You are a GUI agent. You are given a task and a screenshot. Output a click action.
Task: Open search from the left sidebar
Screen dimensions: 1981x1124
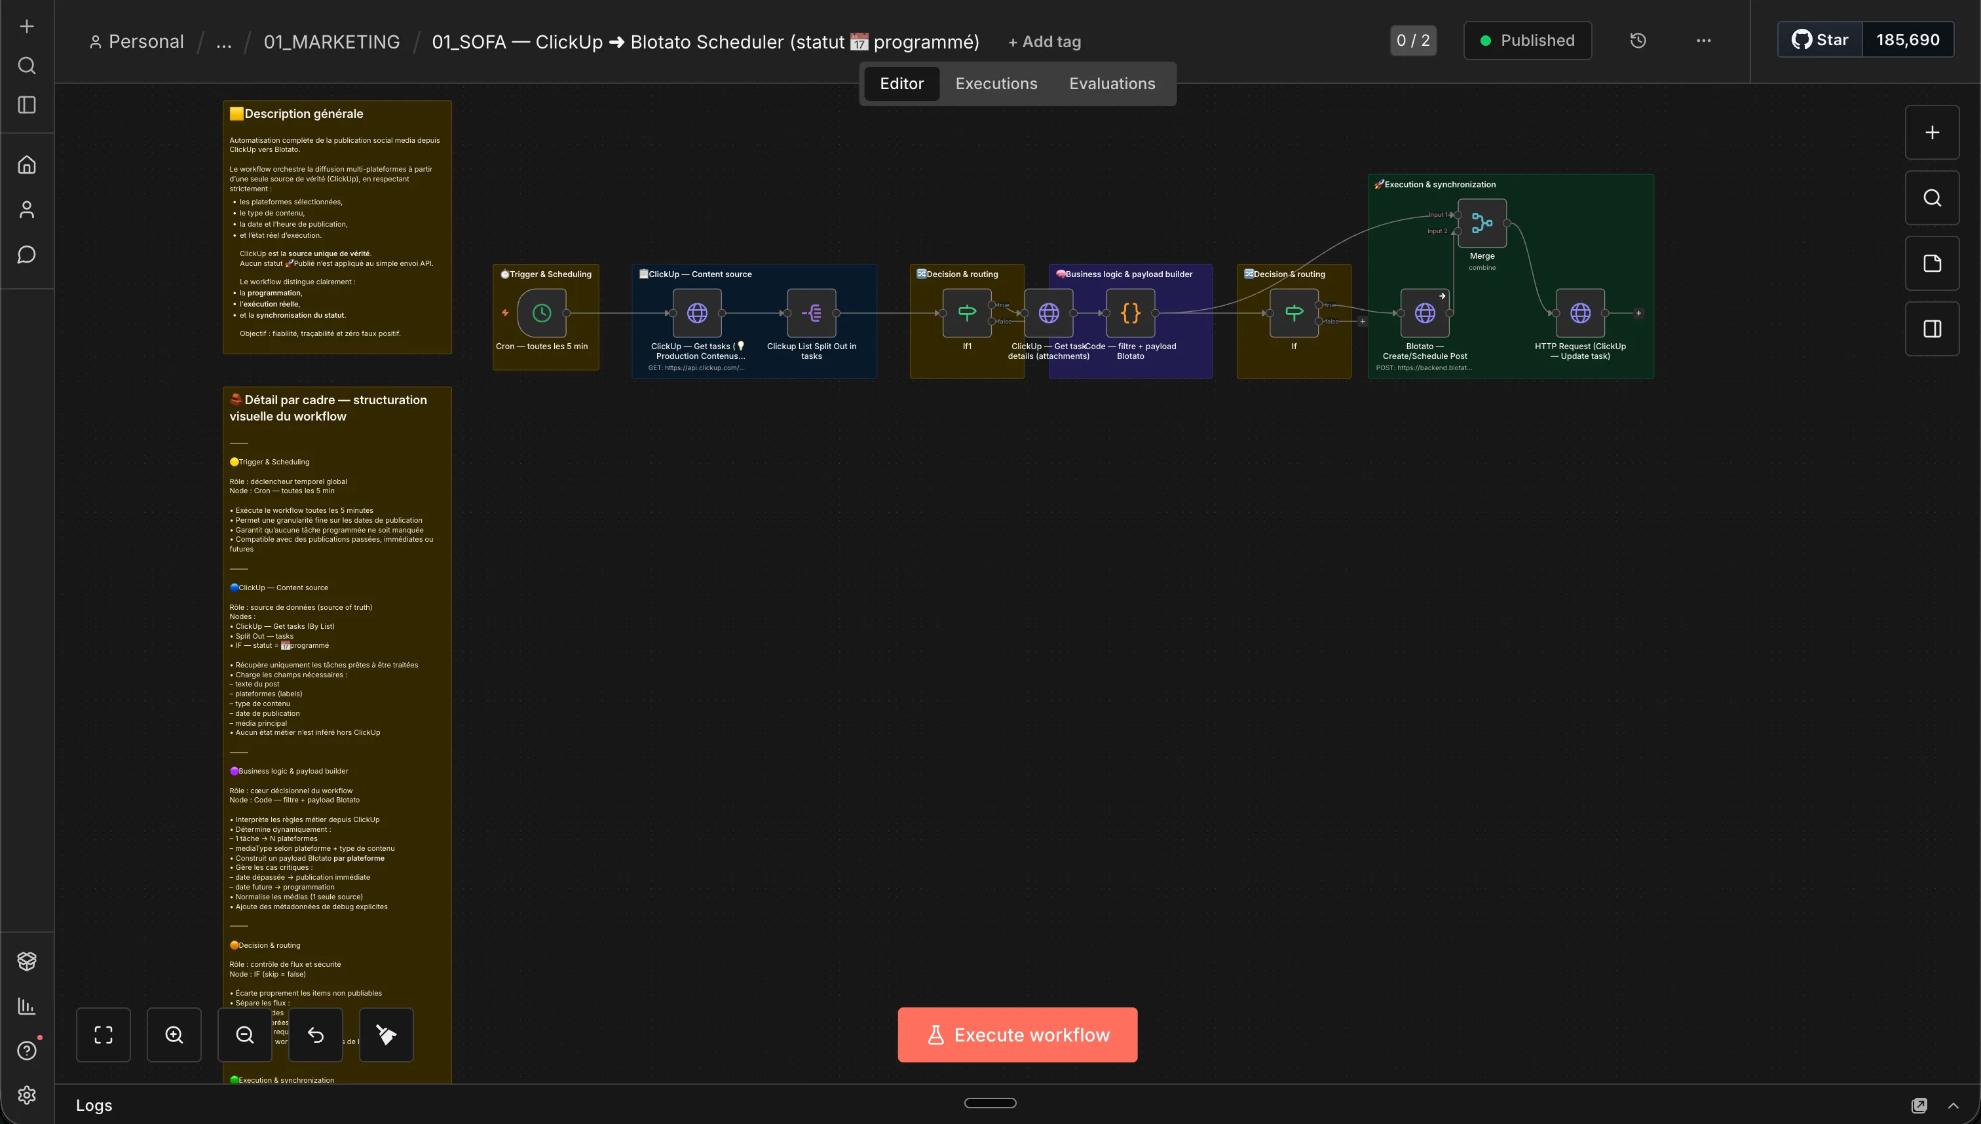(x=27, y=66)
